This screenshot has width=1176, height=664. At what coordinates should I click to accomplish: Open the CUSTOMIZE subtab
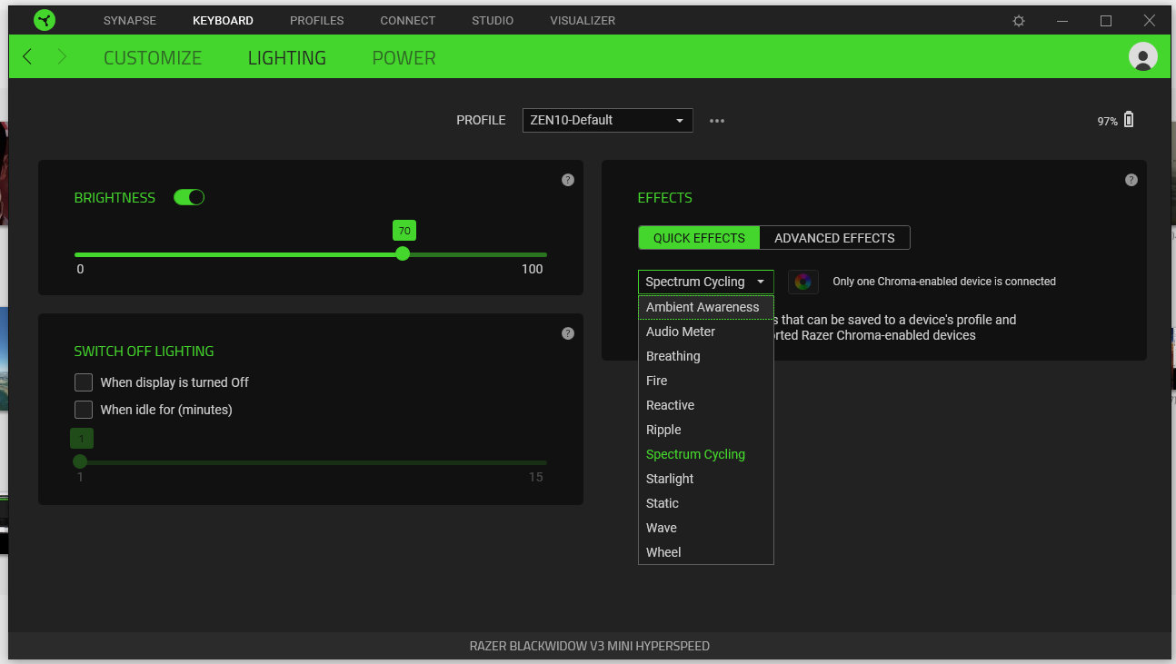pos(153,57)
